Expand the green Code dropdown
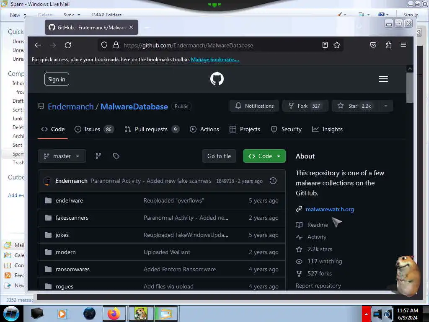The height and width of the screenshot is (322, 429). click(264, 156)
